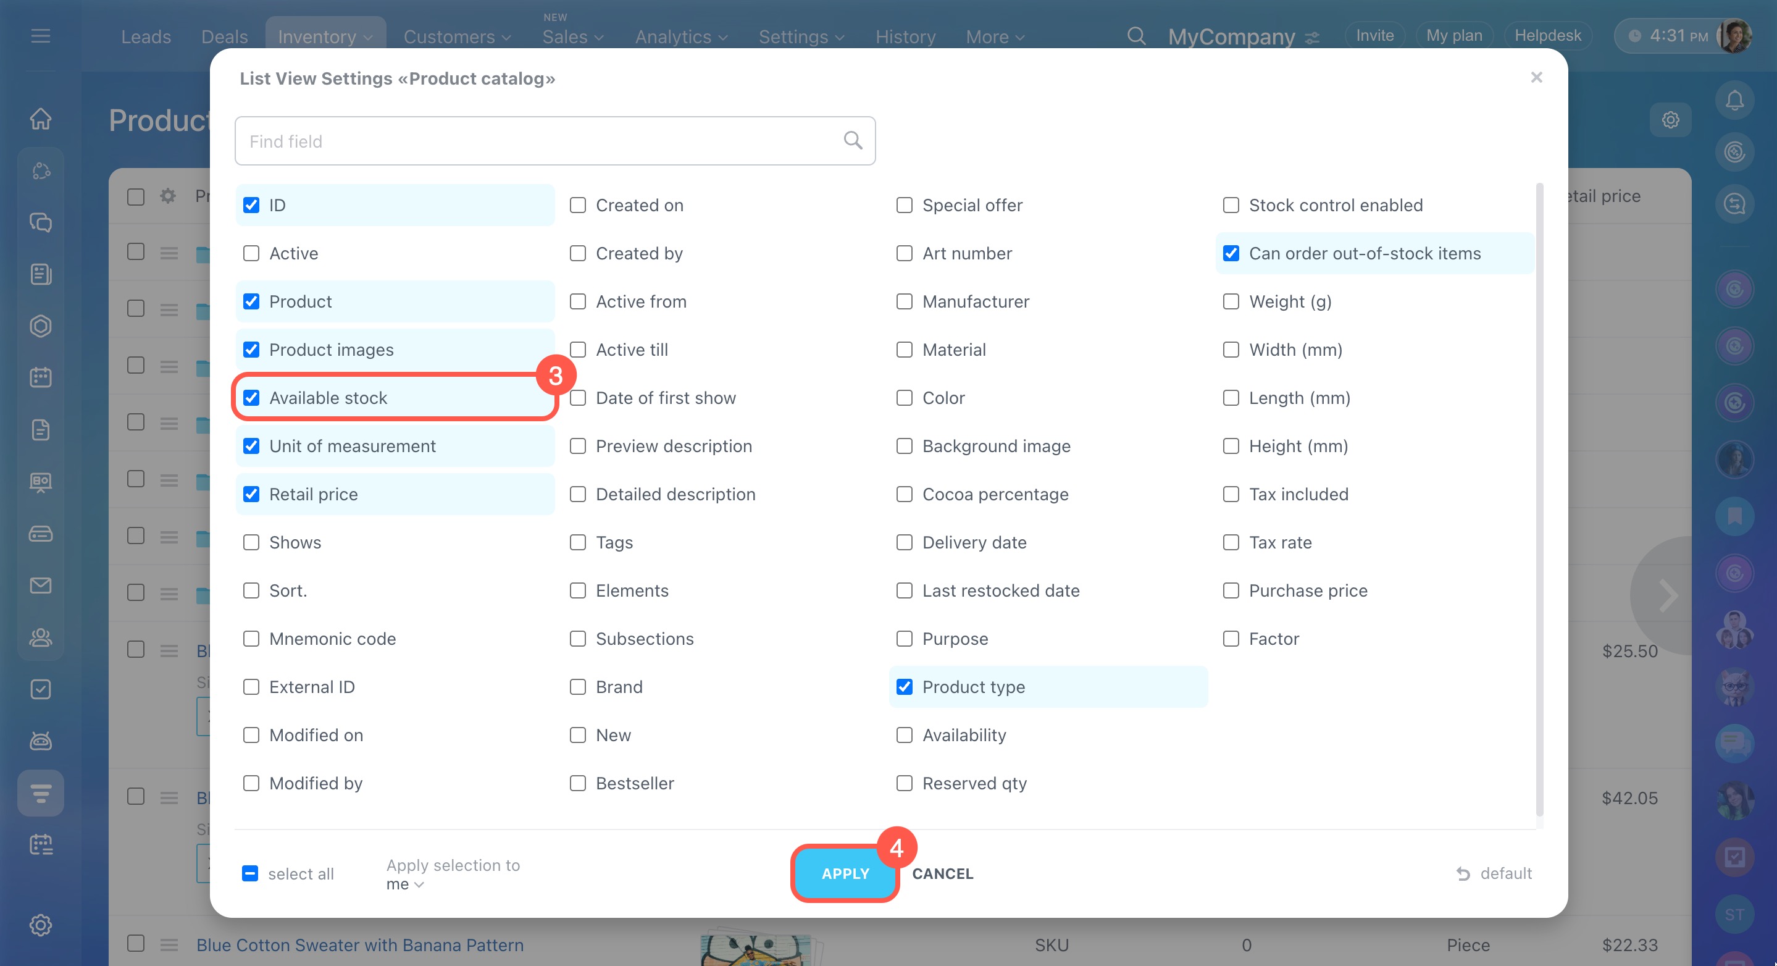Click inside the Find field input
The height and width of the screenshot is (966, 1777).
coord(538,141)
